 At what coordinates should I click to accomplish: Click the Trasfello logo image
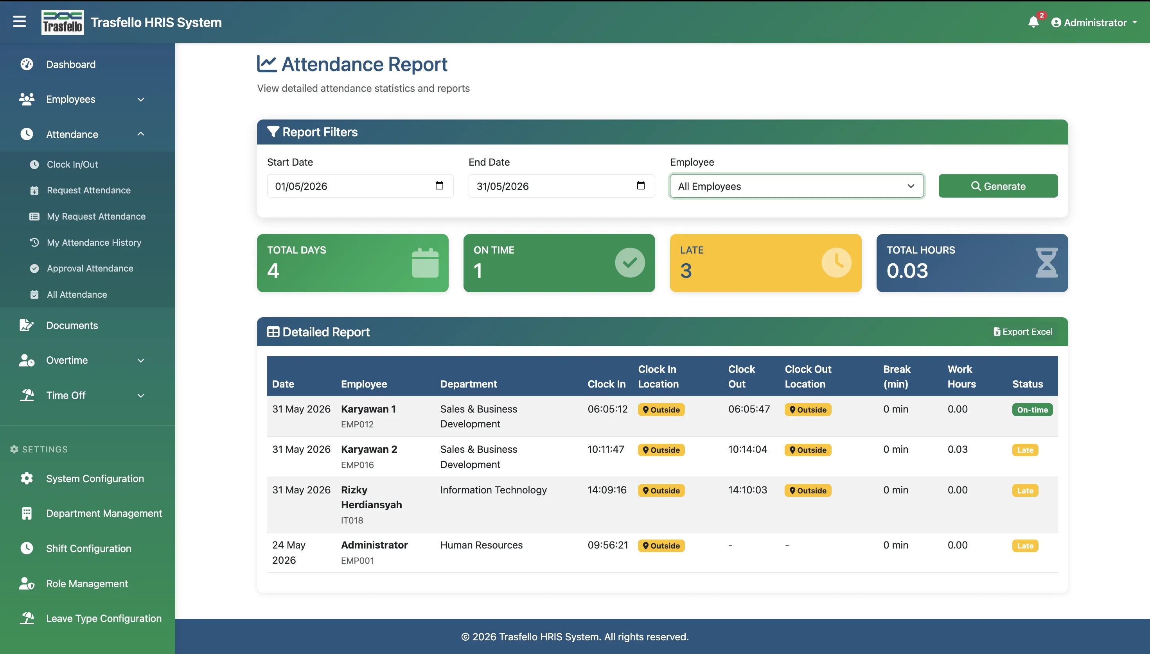[63, 22]
